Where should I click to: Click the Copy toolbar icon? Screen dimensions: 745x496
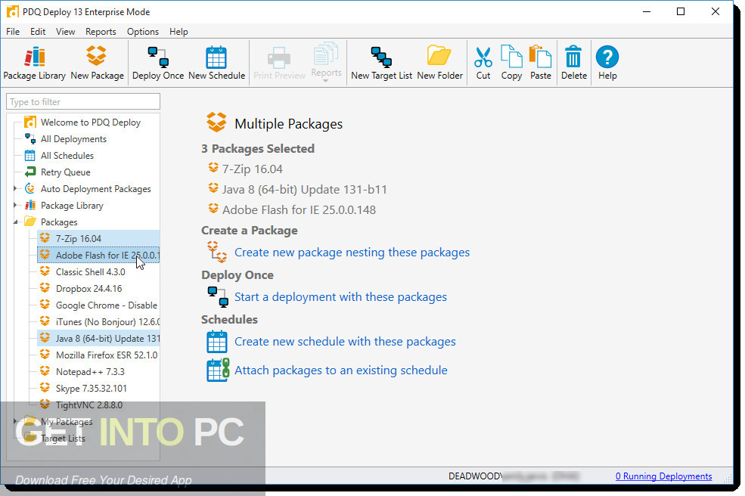511,63
